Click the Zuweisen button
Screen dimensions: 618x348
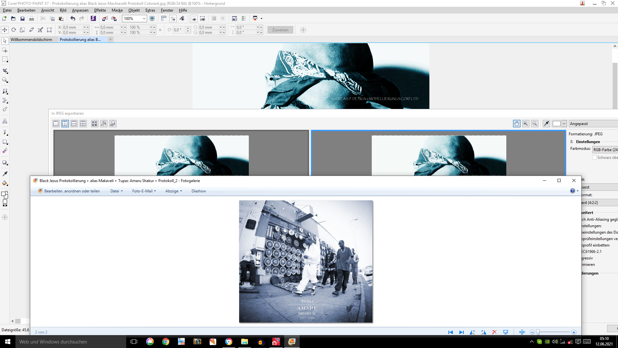tap(280, 30)
